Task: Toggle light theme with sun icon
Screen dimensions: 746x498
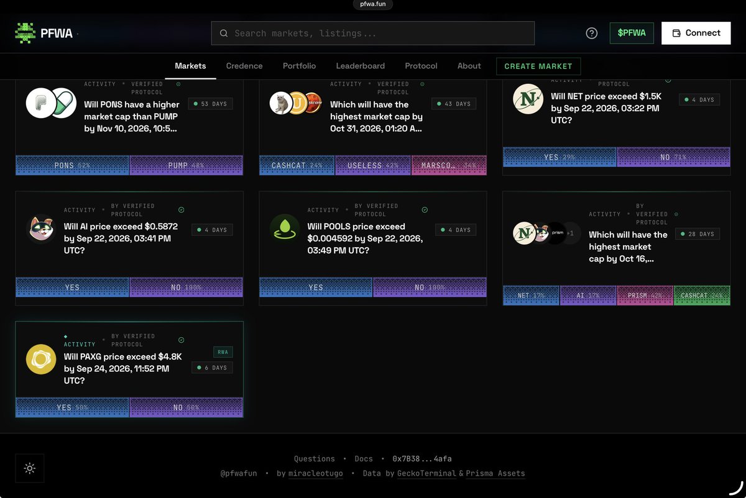Action: tap(30, 468)
